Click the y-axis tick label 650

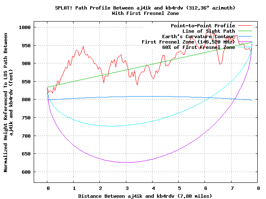pyautogui.click(x=26, y=154)
